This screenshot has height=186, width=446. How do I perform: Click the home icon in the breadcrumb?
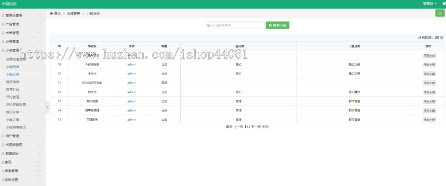coord(51,13)
